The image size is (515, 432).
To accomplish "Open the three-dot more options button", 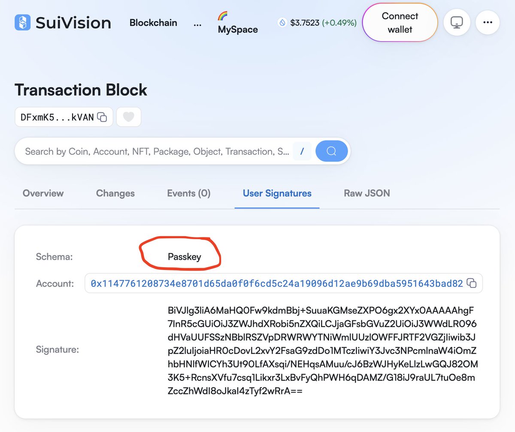I will (487, 22).
